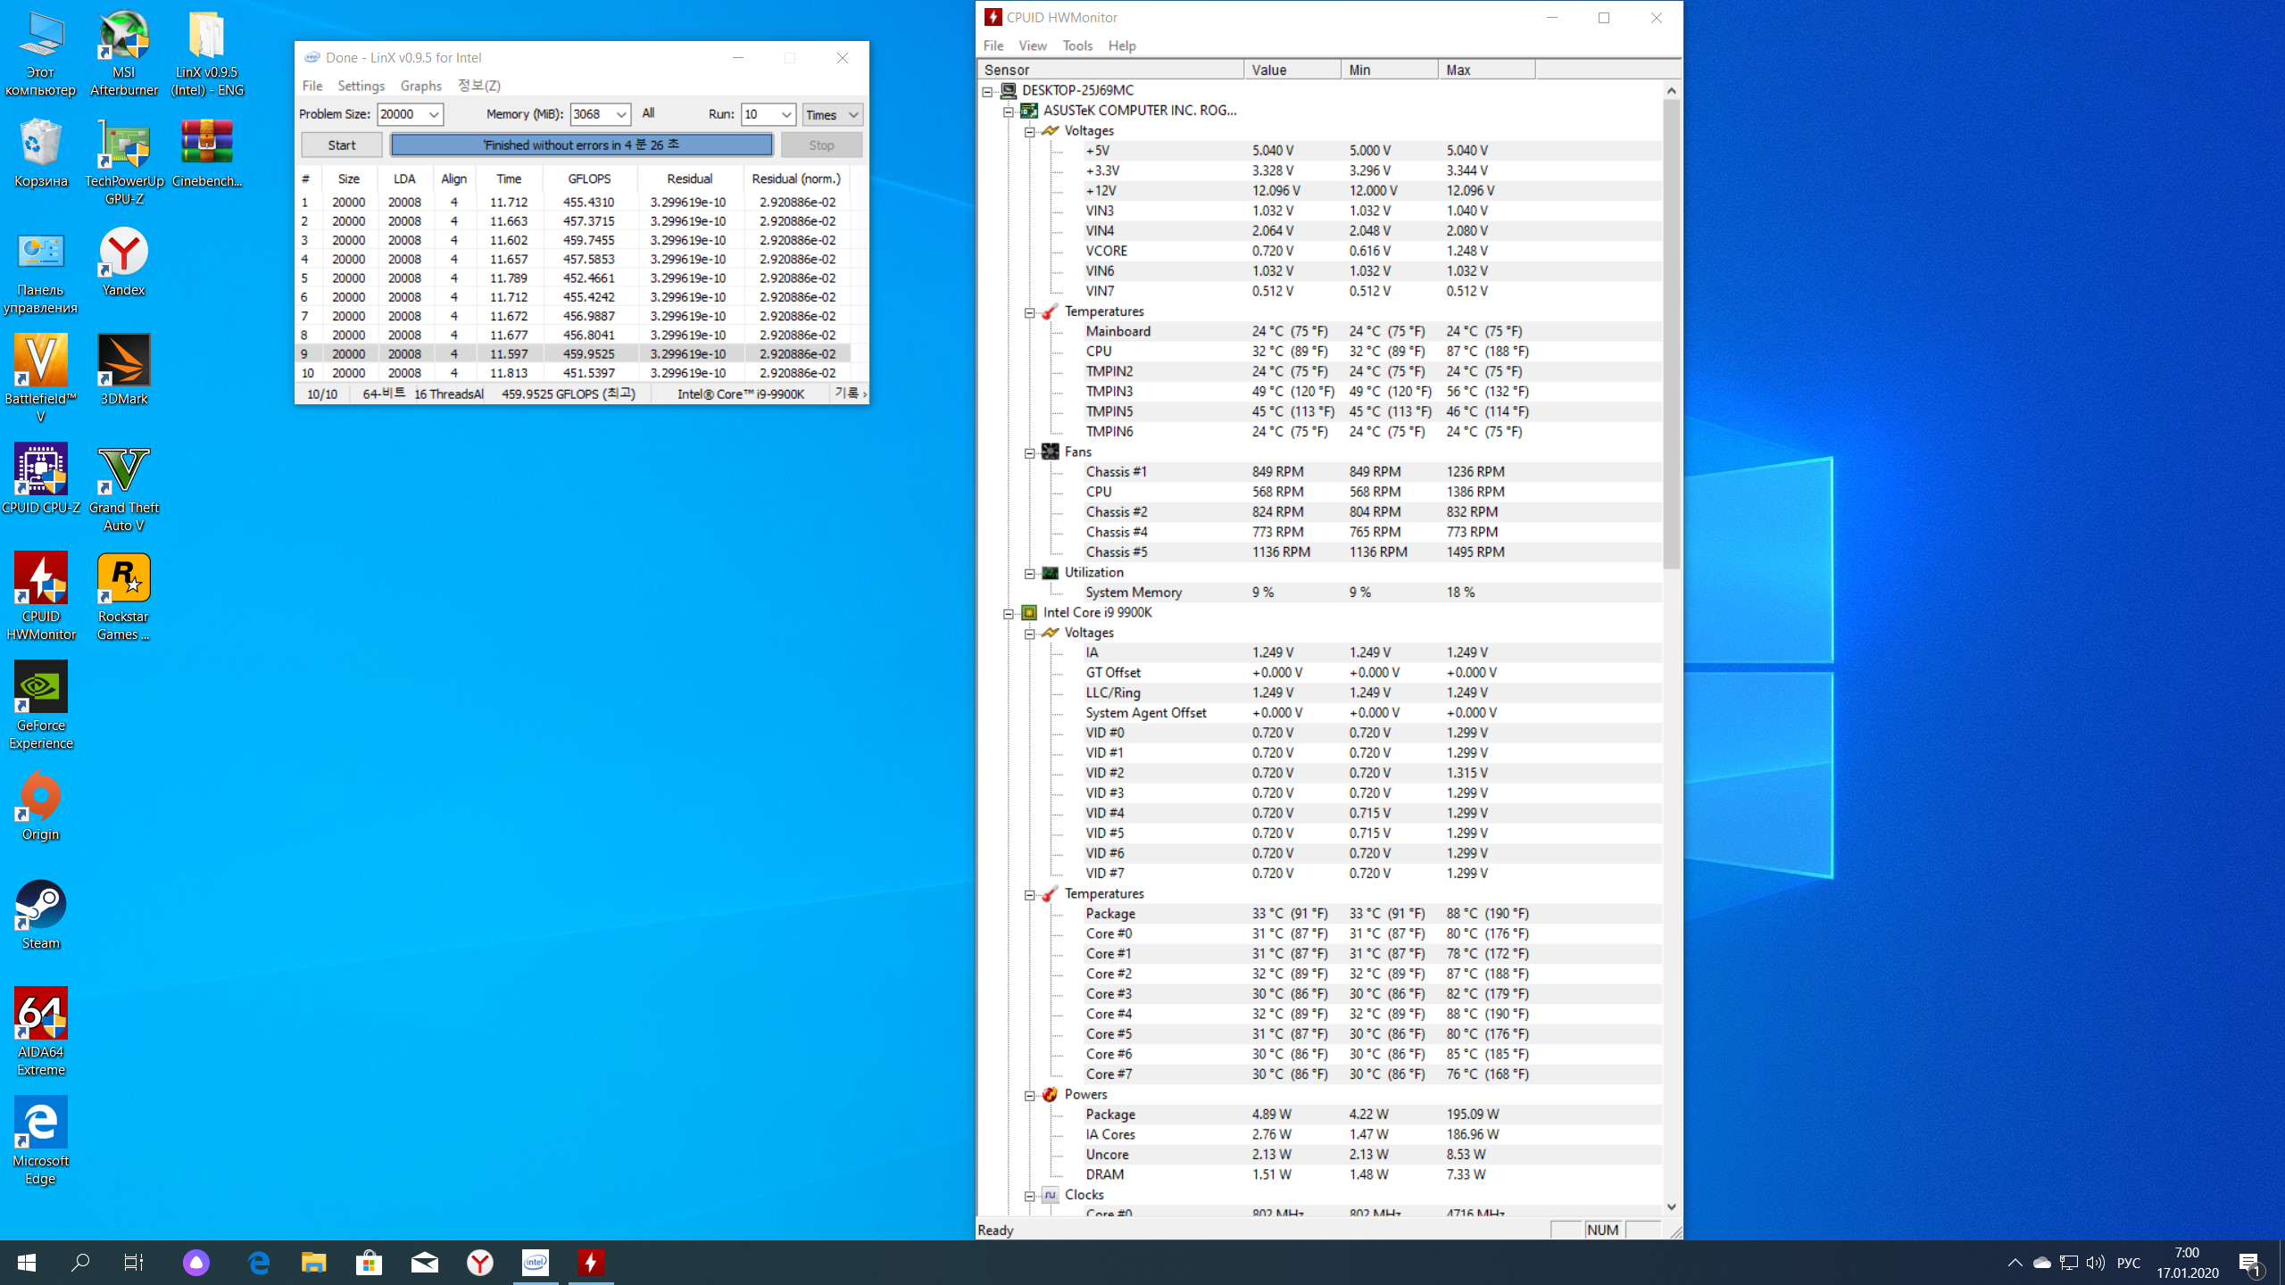Click the All memory button
Image resolution: width=2285 pixels, height=1285 pixels.
tap(648, 113)
